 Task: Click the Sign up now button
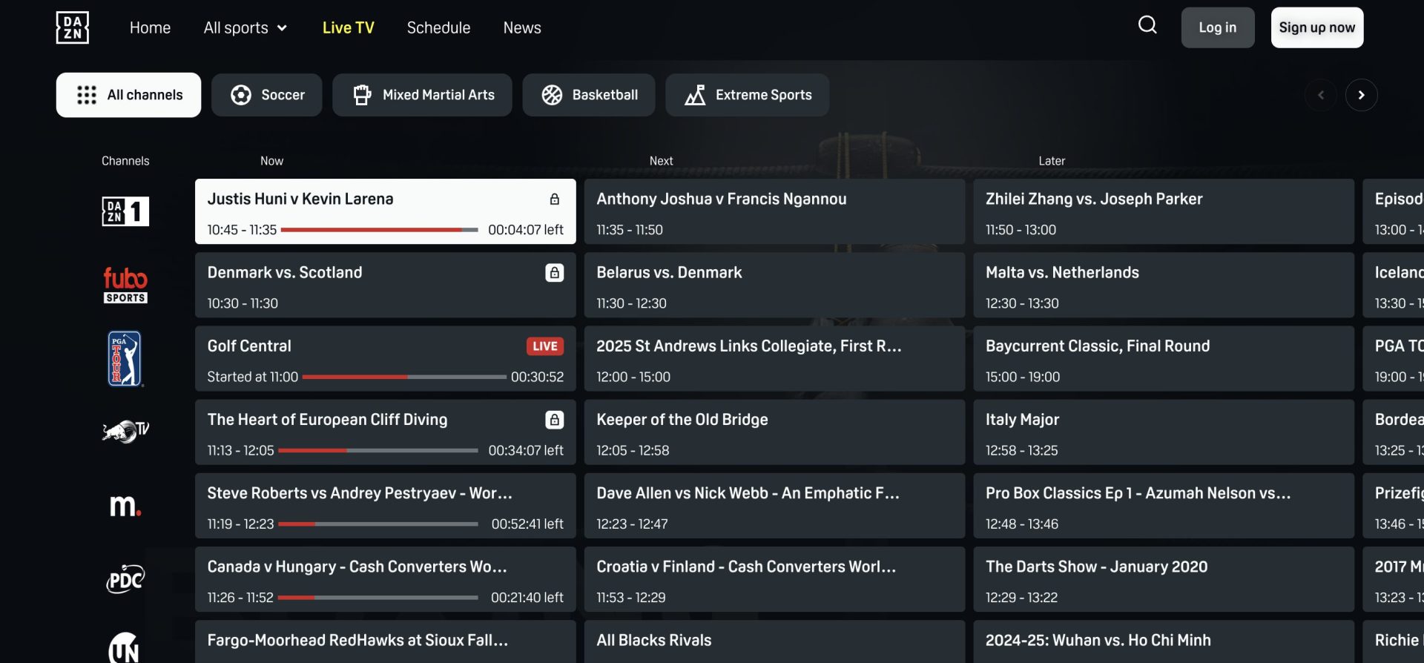(1317, 27)
